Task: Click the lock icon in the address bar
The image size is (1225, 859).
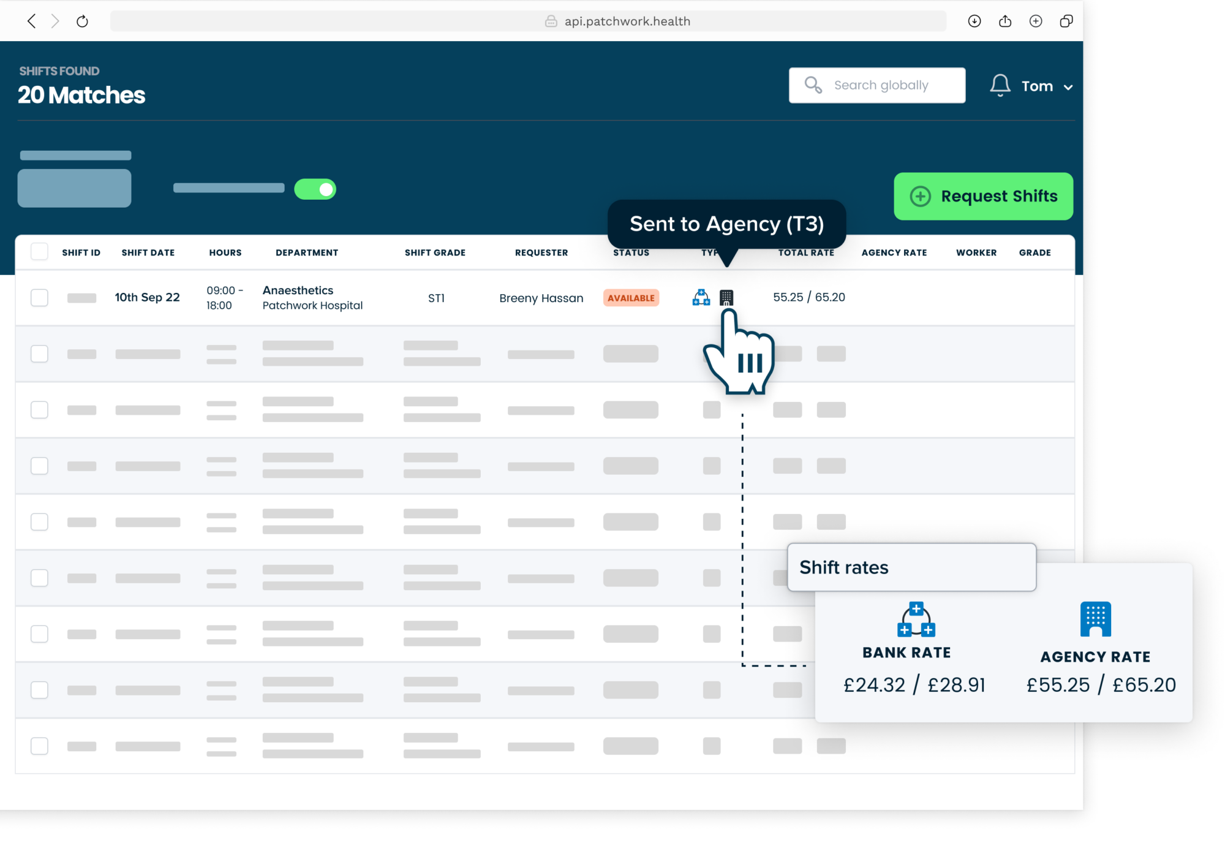Action: 551,21
